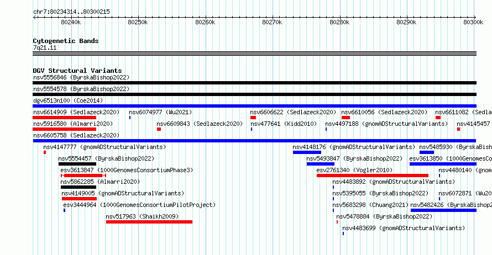Click blue bar under nsv5485930
The width and height of the screenshot is (492, 255).
point(427,152)
